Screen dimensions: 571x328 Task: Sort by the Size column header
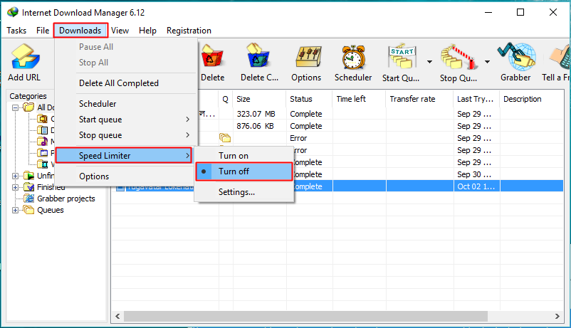[259, 99]
